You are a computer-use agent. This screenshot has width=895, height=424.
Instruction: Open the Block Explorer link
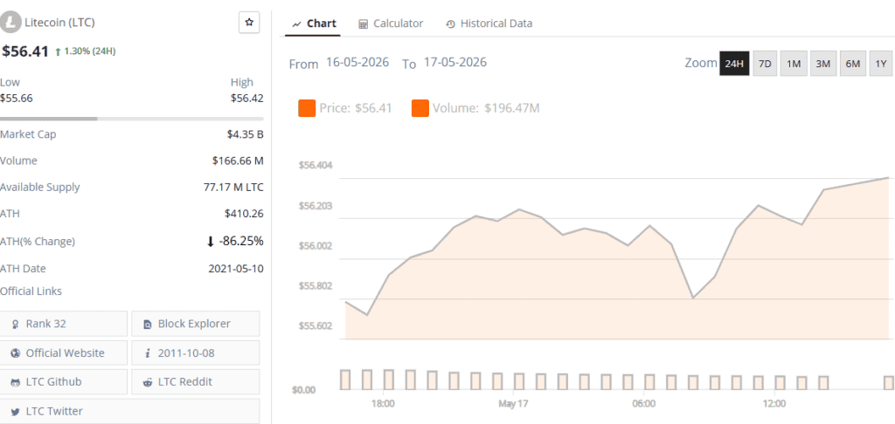(196, 324)
